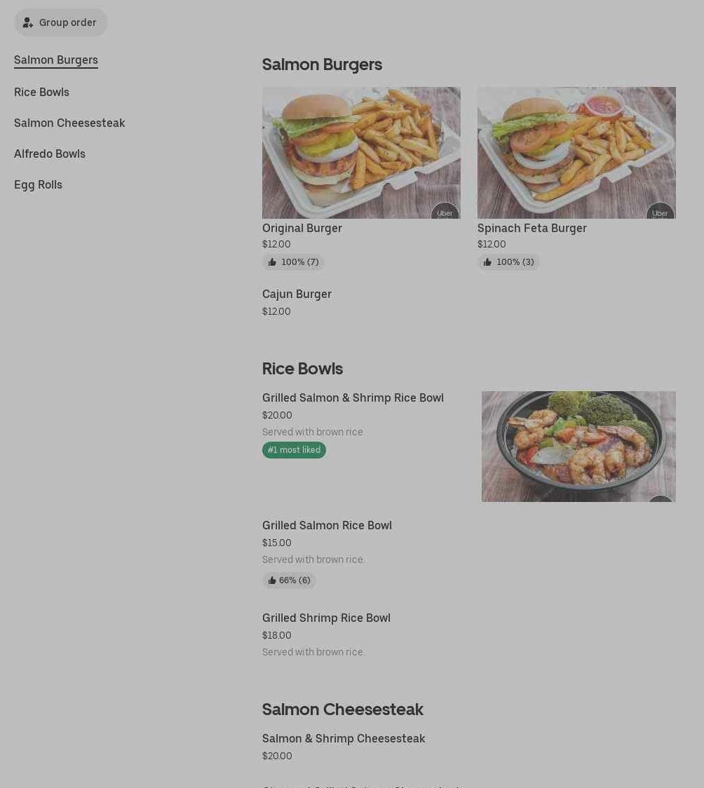Choose the Grilled Shrimp Rice Bowl item
Image resolution: width=704 pixels, height=788 pixels.
click(326, 618)
